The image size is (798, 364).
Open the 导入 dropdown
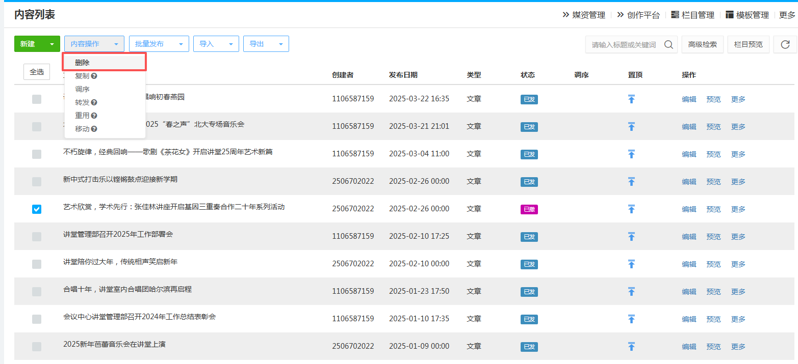click(x=216, y=44)
